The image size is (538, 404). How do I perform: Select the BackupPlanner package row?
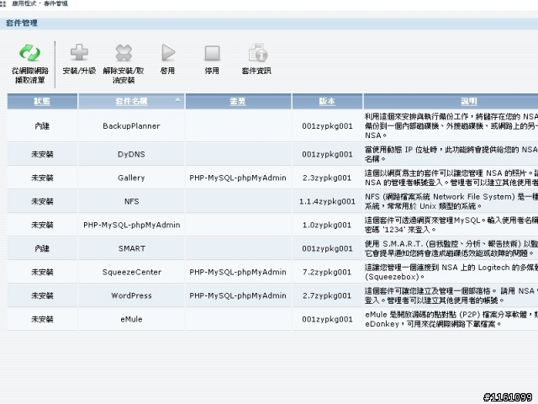coord(272,125)
